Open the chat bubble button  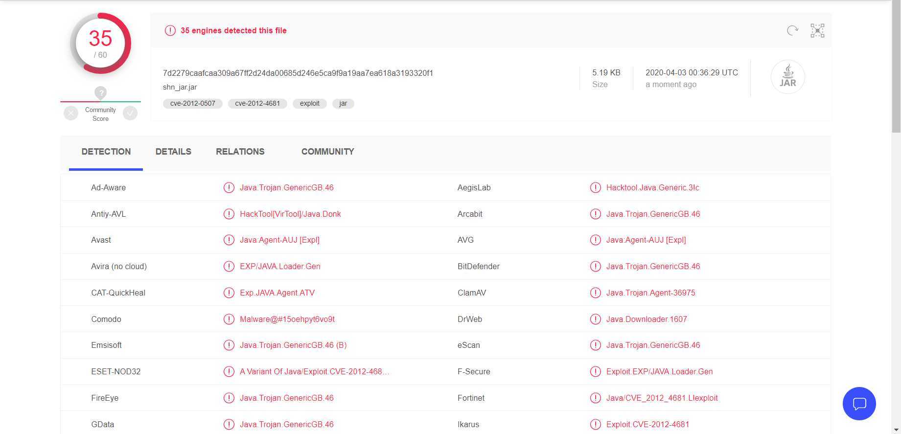(x=859, y=404)
